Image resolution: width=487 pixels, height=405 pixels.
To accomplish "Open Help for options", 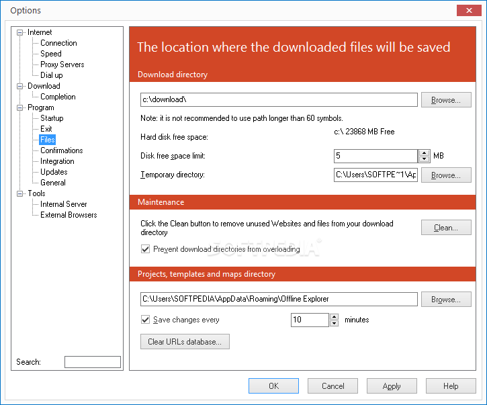I will (x=451, y=386).
